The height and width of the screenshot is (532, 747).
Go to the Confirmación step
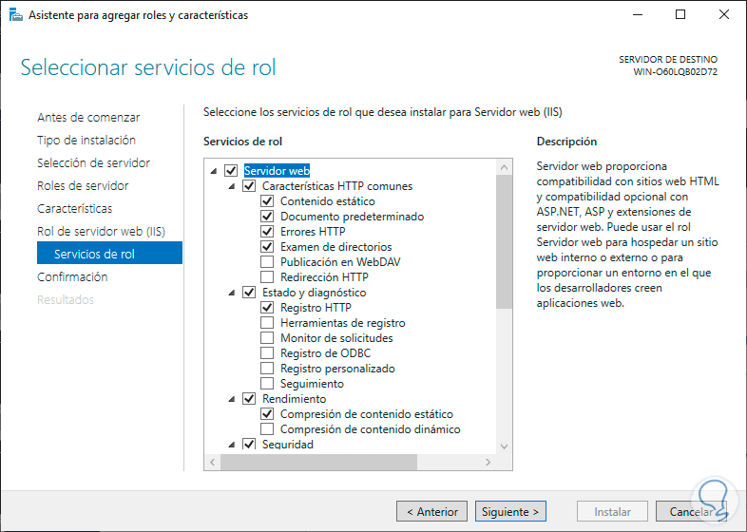click(x=72, y=277)
